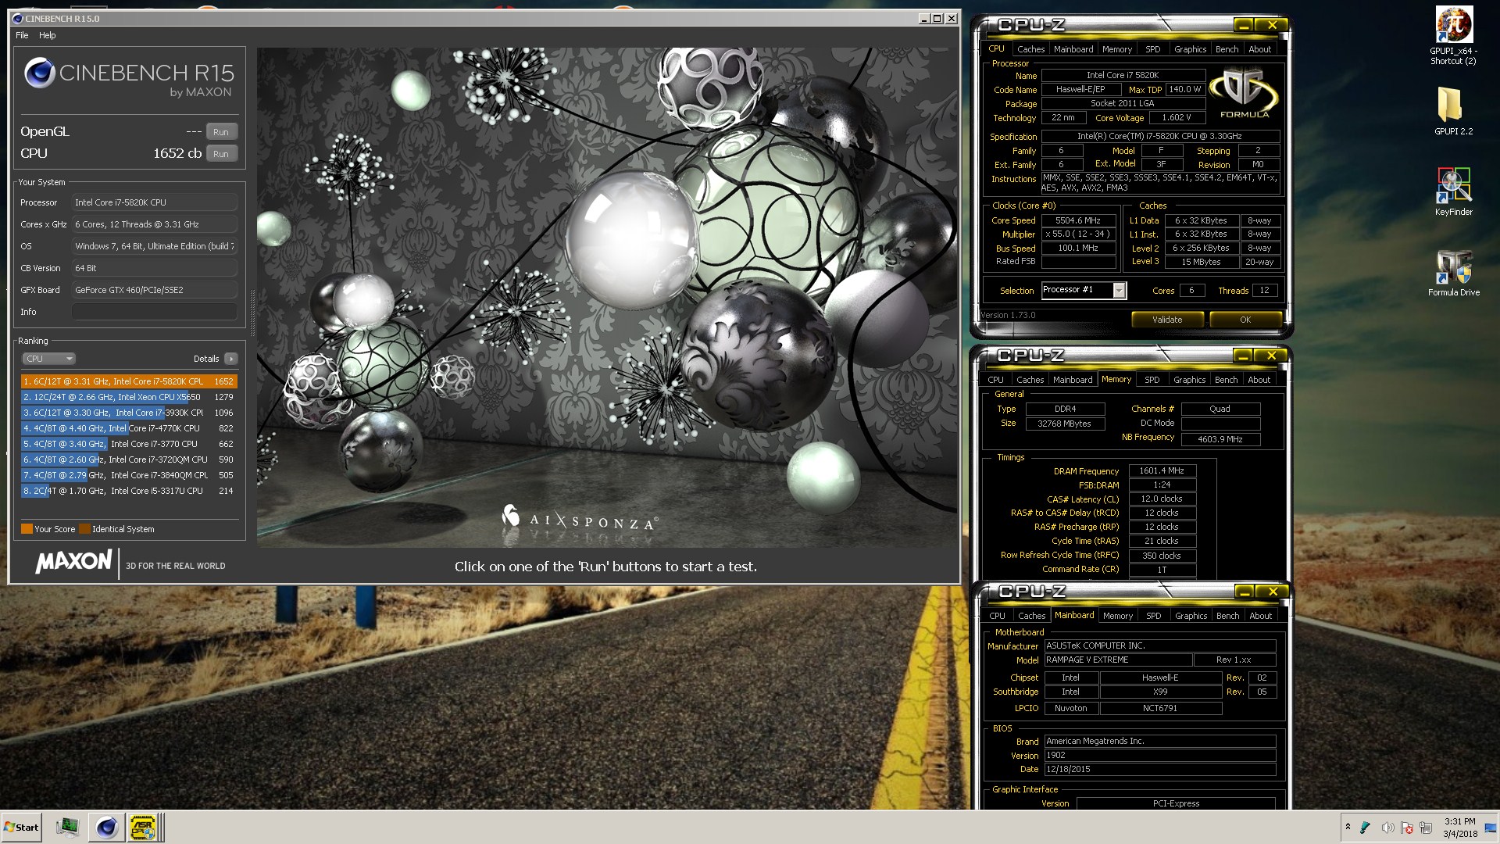
Task: Click the Info input field
Action: (154, 312)
